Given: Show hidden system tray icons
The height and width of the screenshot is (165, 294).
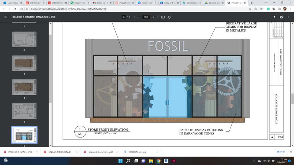Looking at the screenshot, I should click(254, 161).
